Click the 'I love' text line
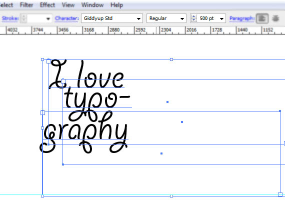The width and height of the screenshot is (285, 207). (86, 74)
